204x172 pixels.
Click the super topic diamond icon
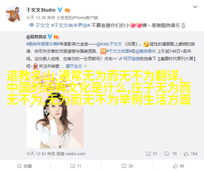tap(31, 25)
